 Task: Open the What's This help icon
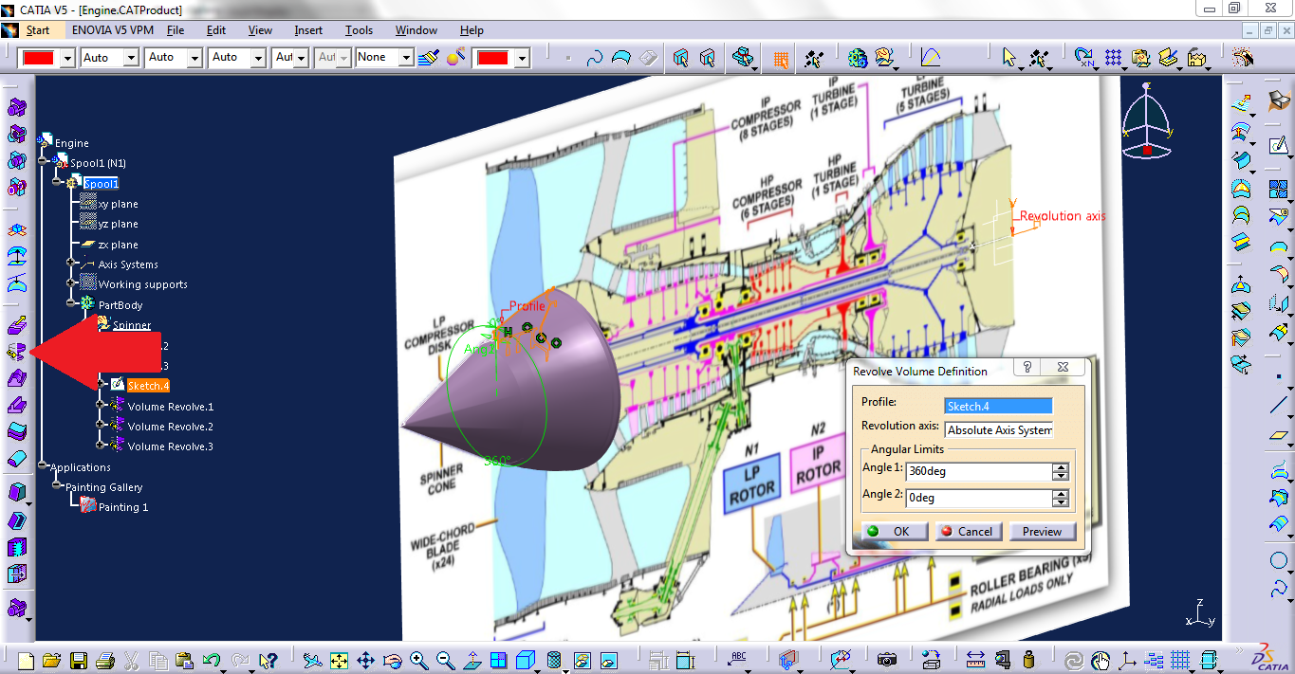[268, 660]
